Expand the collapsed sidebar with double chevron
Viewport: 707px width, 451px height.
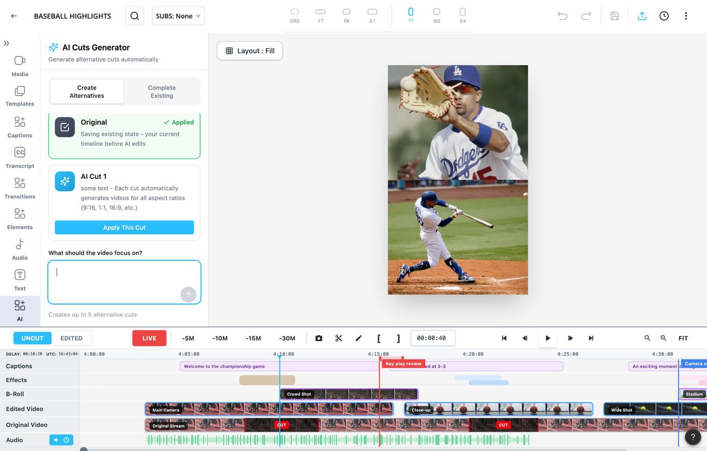point(7,43)
